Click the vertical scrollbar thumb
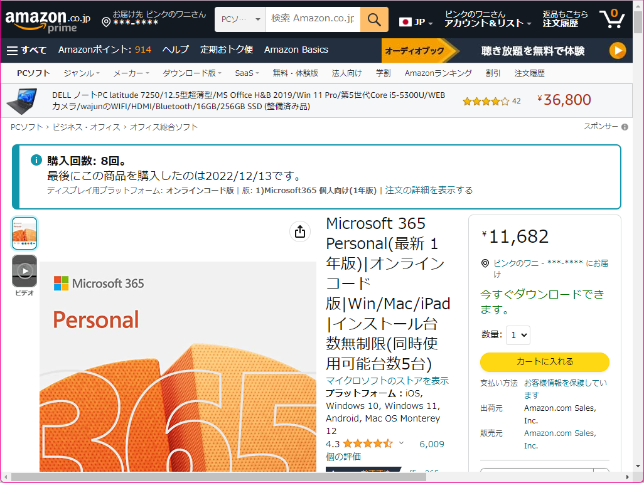This screenshot has height=483, width=644. point(638,23)
